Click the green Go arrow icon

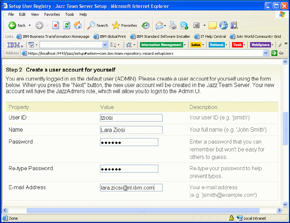pyautogui.click(x=274, y=53)
